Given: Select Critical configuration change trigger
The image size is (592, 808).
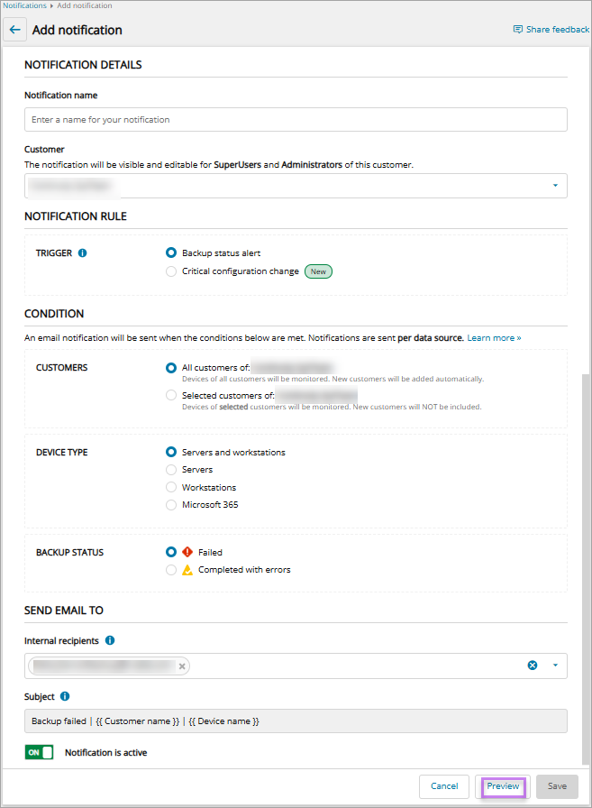Looking at the screenshot, I should click(x=171, y=271).
